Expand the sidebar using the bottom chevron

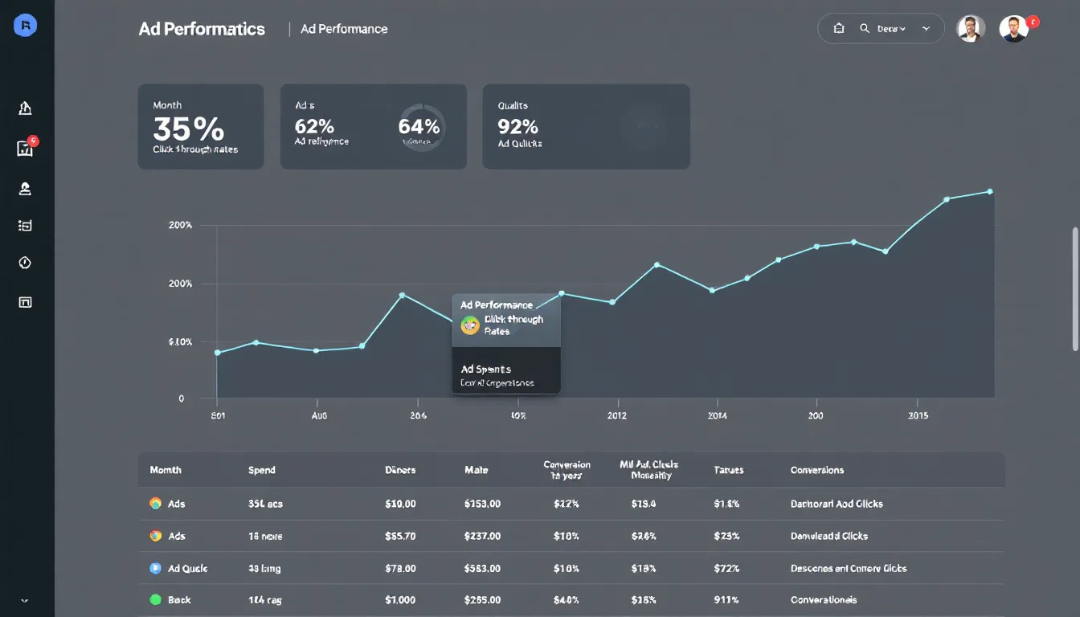25,600
